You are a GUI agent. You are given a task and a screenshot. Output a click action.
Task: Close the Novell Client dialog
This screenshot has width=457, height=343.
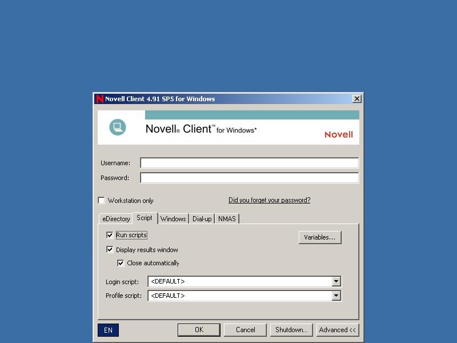[x=356, y=99]
